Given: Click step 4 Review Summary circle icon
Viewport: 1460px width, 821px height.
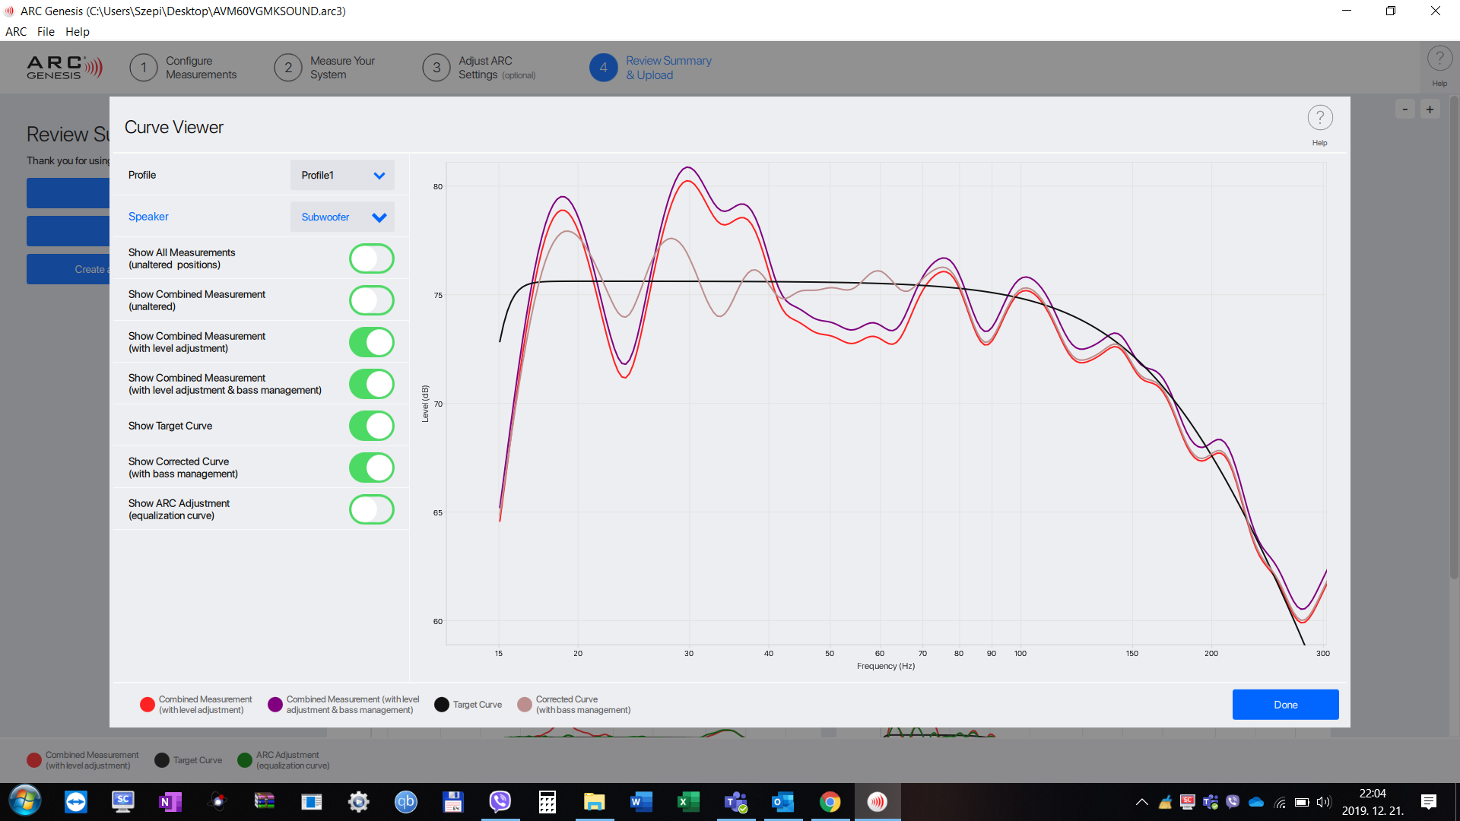Looking at the screenshot, I should point(603,68).
